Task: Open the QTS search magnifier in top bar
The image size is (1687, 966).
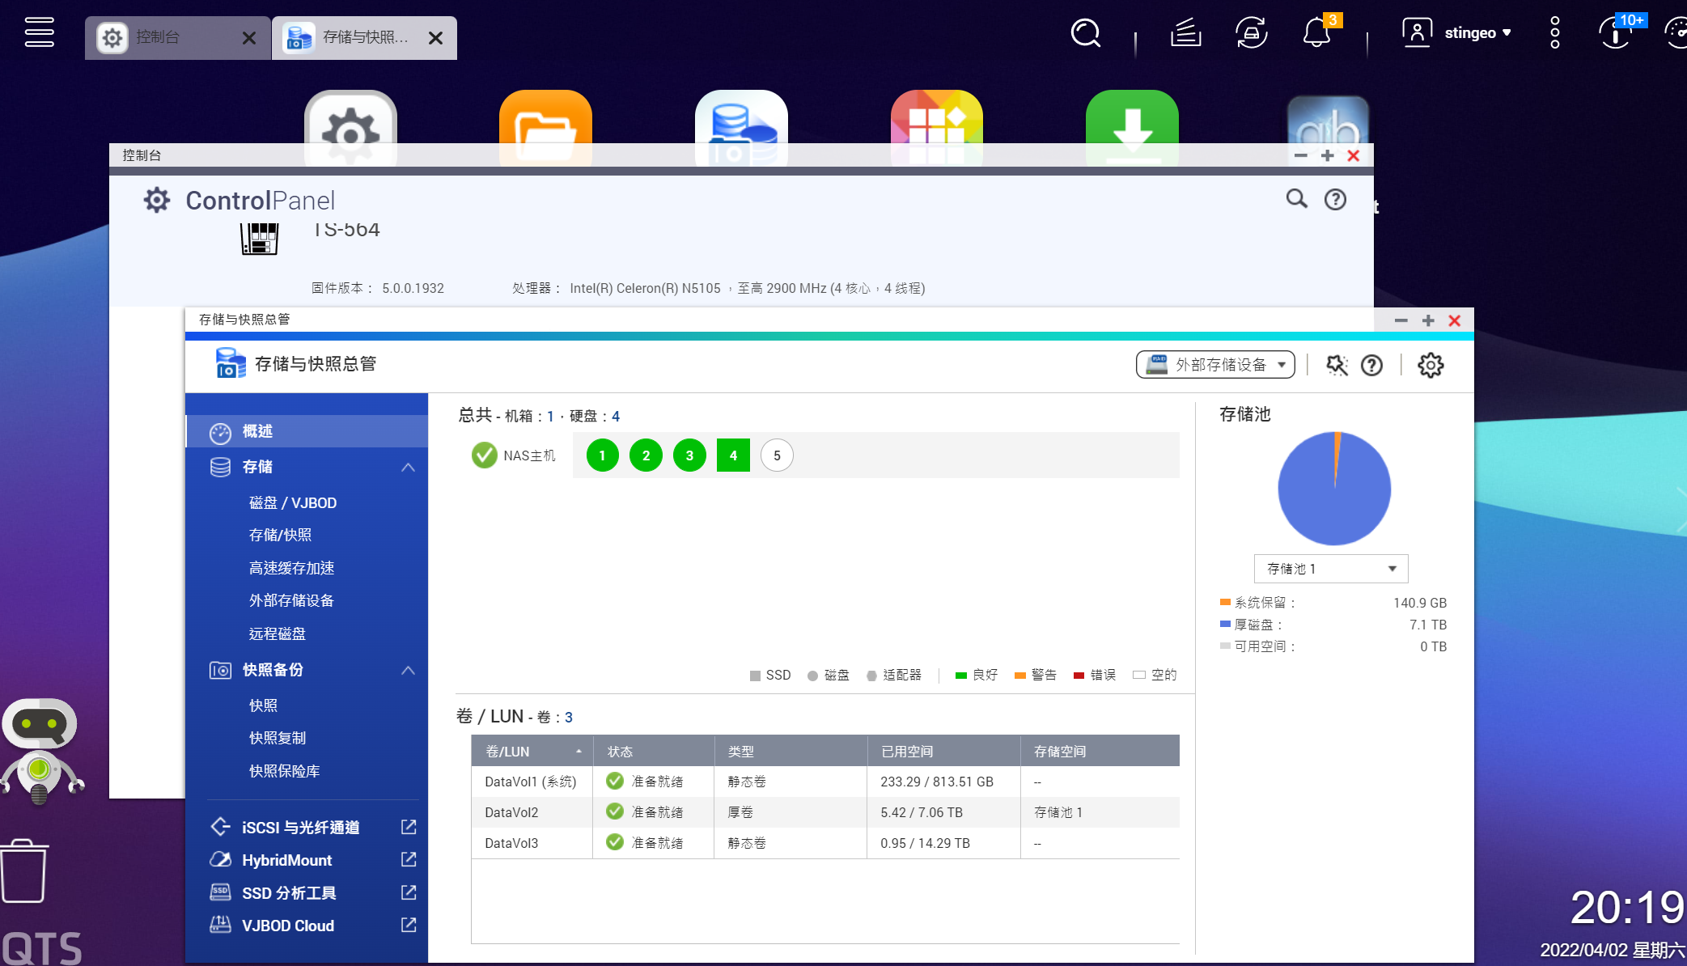Action: [1085, 33]
